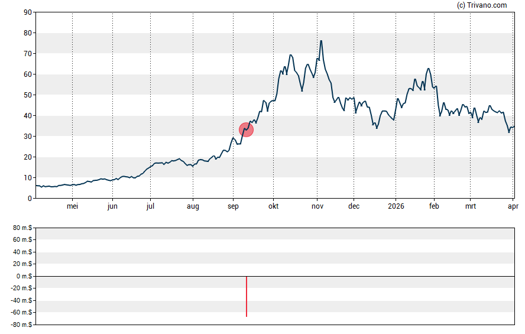
Task: Click the '0 m.$' axis label
Action: (x=24, y=276)
